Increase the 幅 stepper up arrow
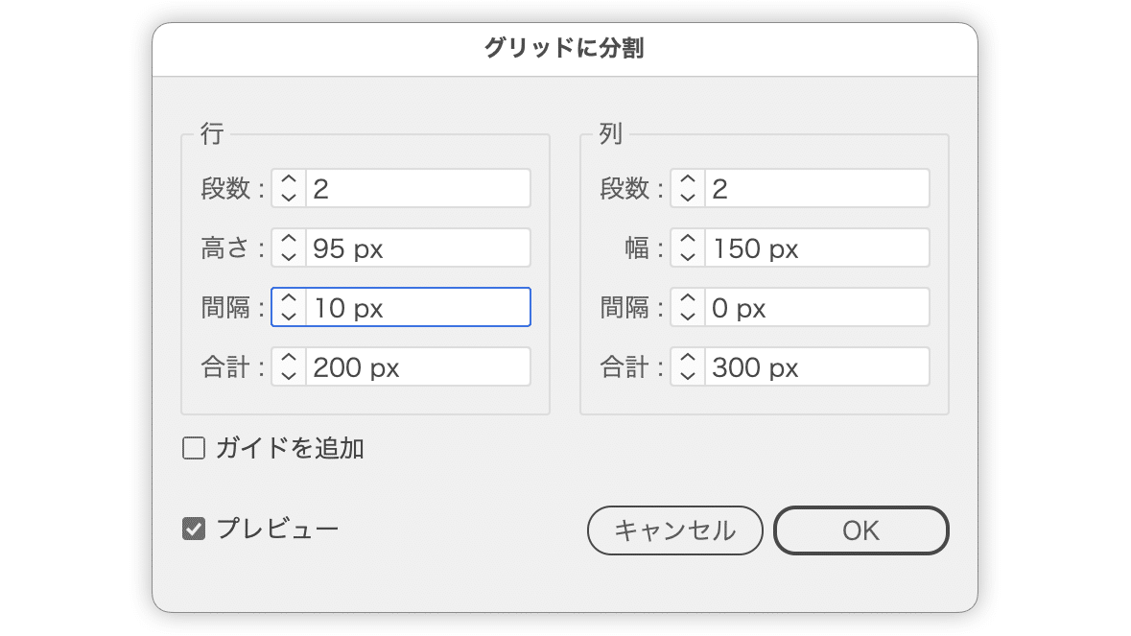 point(688,239)
